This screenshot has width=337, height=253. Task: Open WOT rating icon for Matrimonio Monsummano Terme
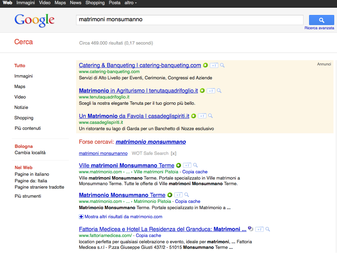click(x=170, y=195)
